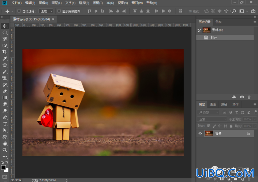Screen dimensions: 258x182
Task: Hide the Background layer with eye icon
Action: [x=200, y=133]
